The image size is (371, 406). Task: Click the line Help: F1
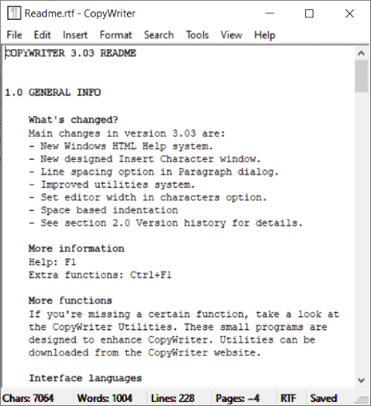(53, 262)
